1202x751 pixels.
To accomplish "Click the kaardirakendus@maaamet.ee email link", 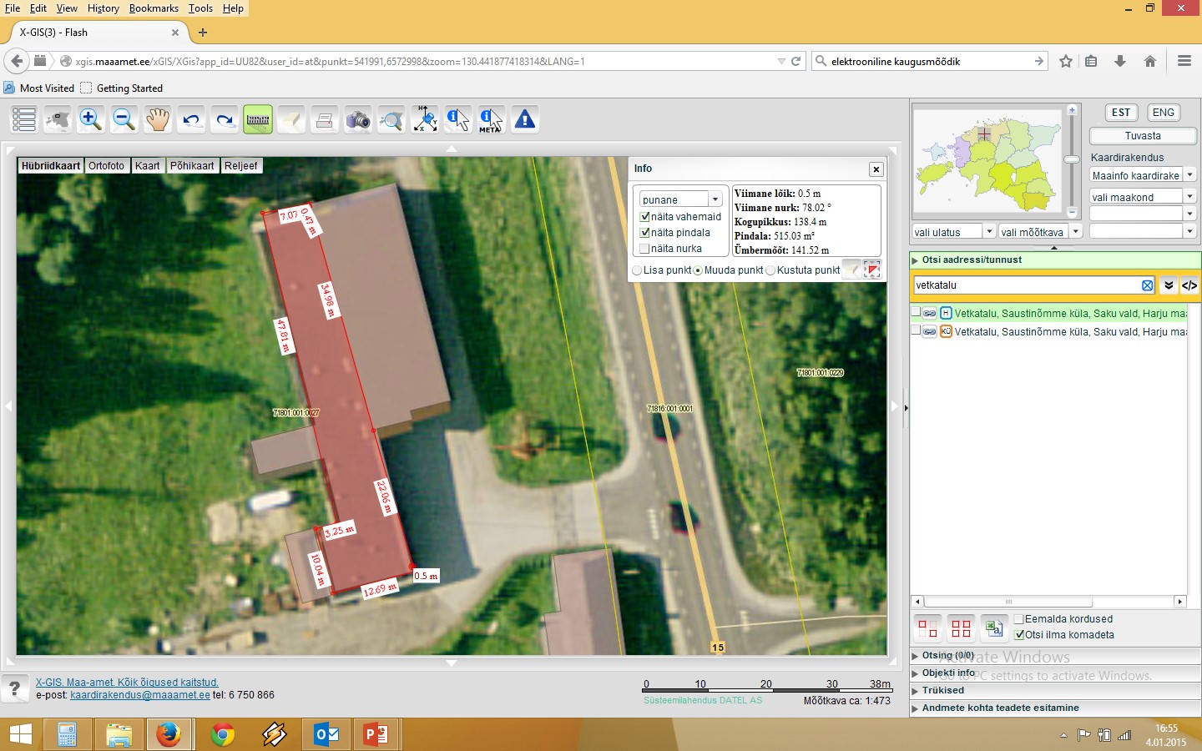I will click(x=140, y=695).
